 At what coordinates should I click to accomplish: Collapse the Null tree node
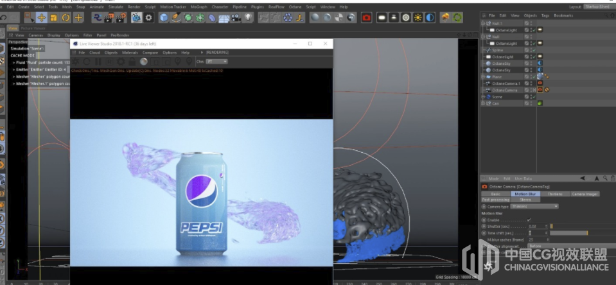pos(483,37)
